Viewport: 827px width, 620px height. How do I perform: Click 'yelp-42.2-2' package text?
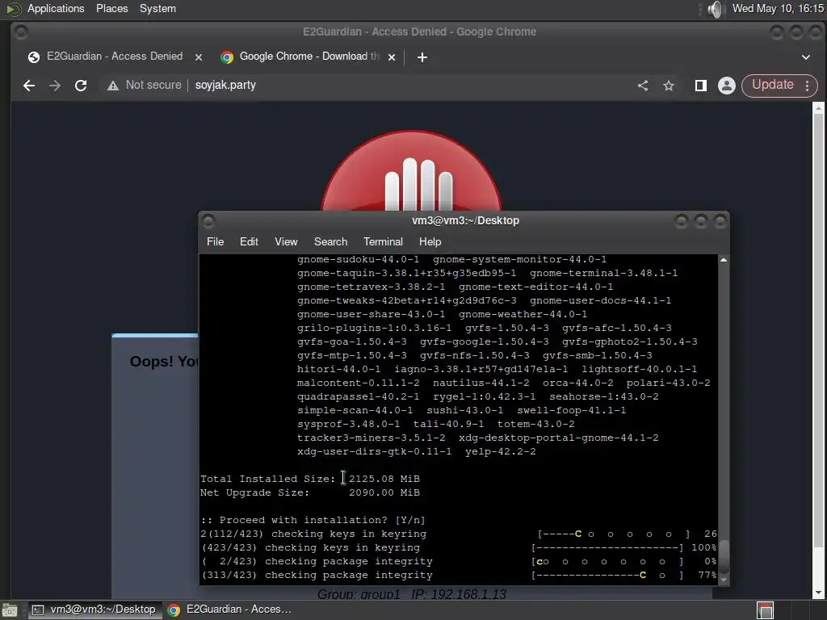501,451
